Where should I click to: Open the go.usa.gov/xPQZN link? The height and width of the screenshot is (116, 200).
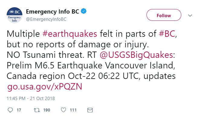point(45,87)
